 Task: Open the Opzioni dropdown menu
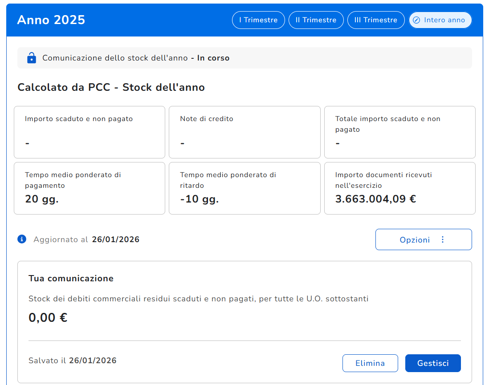tap(423, 240)
